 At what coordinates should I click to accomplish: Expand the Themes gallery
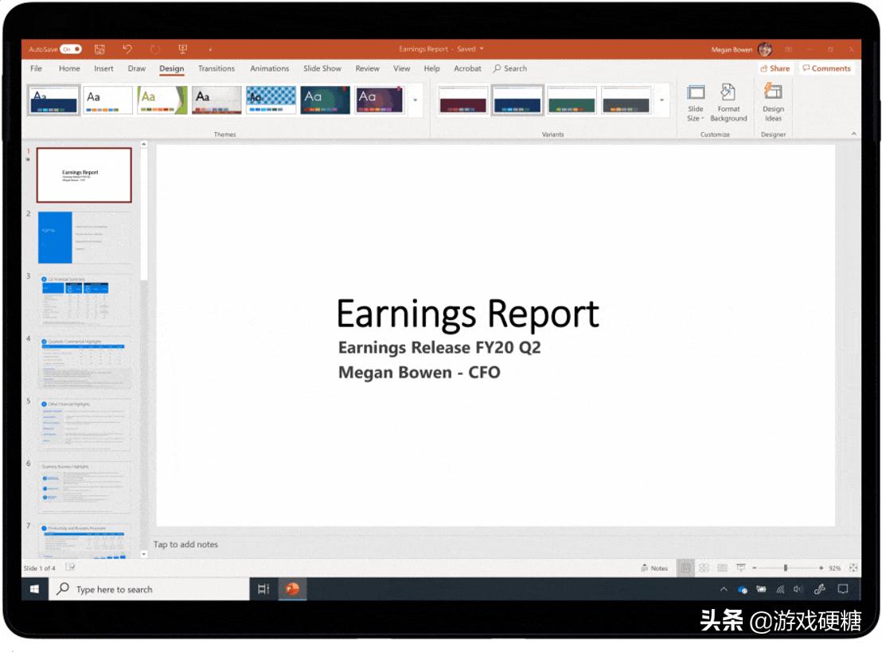click(416, 101)
